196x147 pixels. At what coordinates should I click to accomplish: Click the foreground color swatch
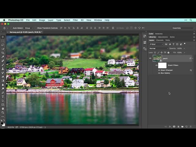coord(2,123)
